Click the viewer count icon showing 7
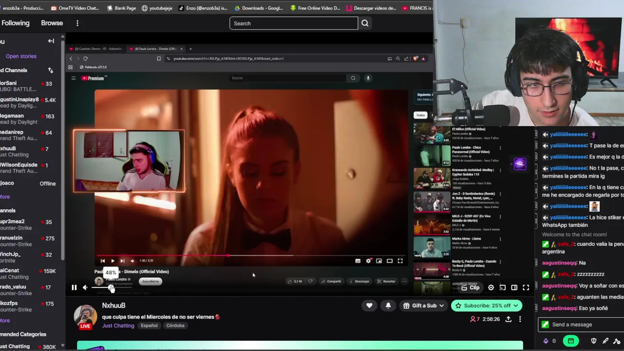This screenshot has height=351, width=624. click(x=475, y=319)
